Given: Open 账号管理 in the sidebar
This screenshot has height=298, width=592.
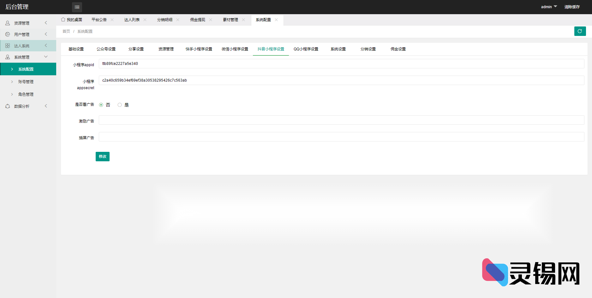Looking at the screenshot, I should click(26, 82).
